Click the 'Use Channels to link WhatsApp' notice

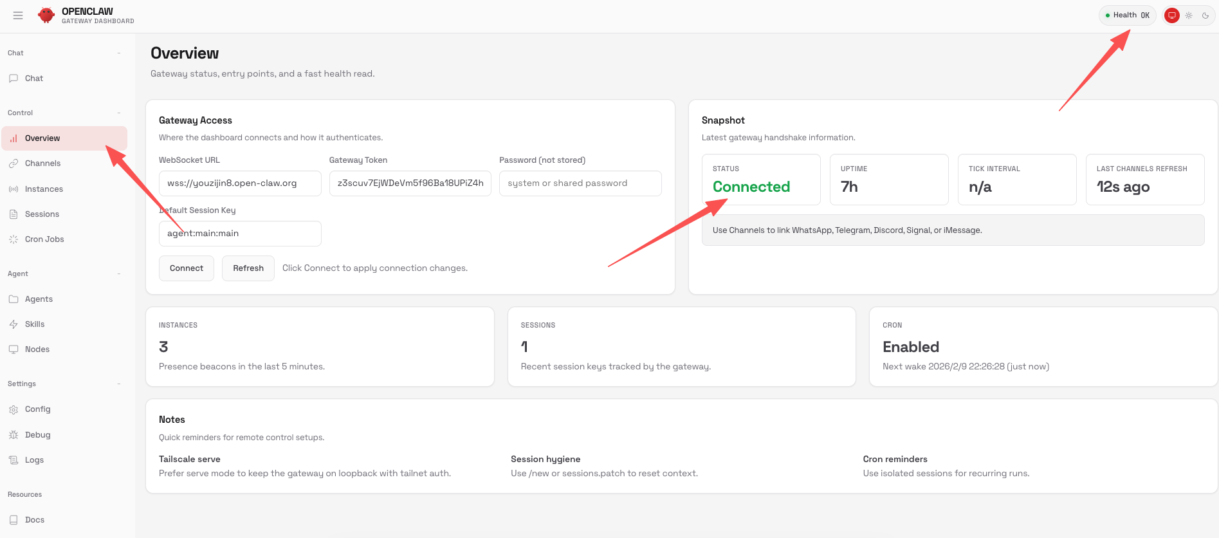point(953,230)
